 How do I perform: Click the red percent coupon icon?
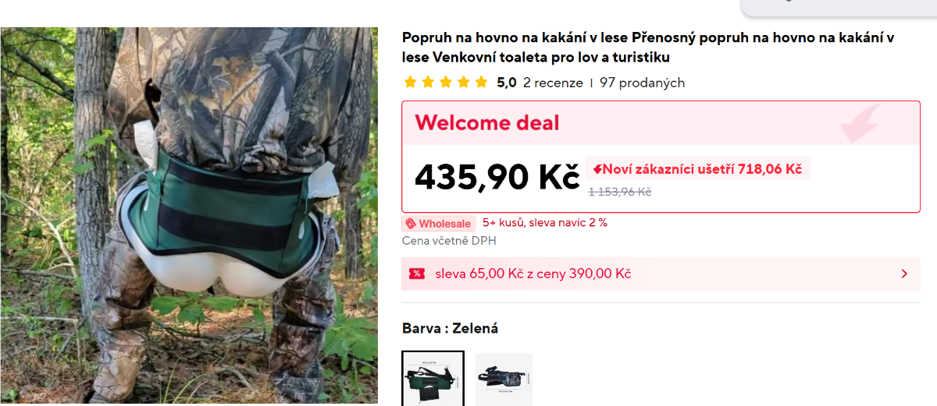pyautogui.click(x=416, y=274)
